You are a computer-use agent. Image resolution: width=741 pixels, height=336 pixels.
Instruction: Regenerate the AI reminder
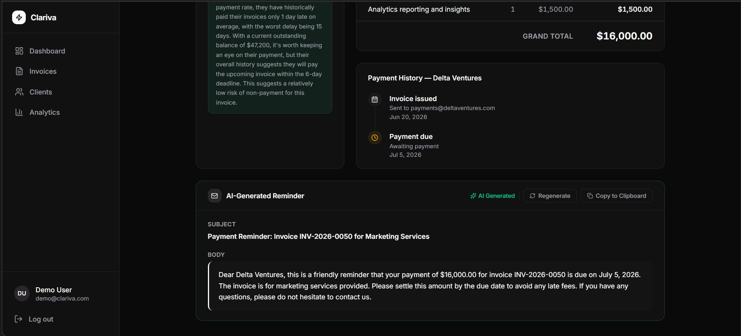550,196
